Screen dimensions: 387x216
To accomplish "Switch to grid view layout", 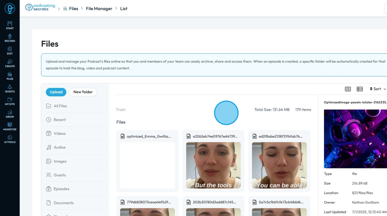I will coord(348,89).
